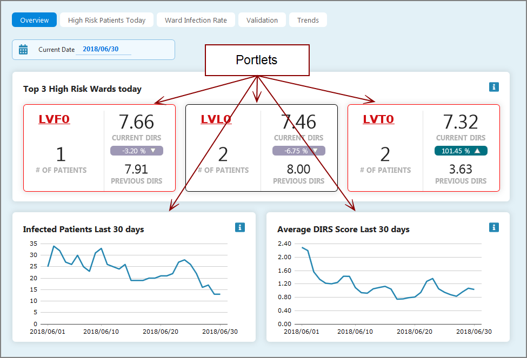Click the -3.20 % change badge
Image resolution: width=527 pixels, height=358 pixels.
click(136, 151)
